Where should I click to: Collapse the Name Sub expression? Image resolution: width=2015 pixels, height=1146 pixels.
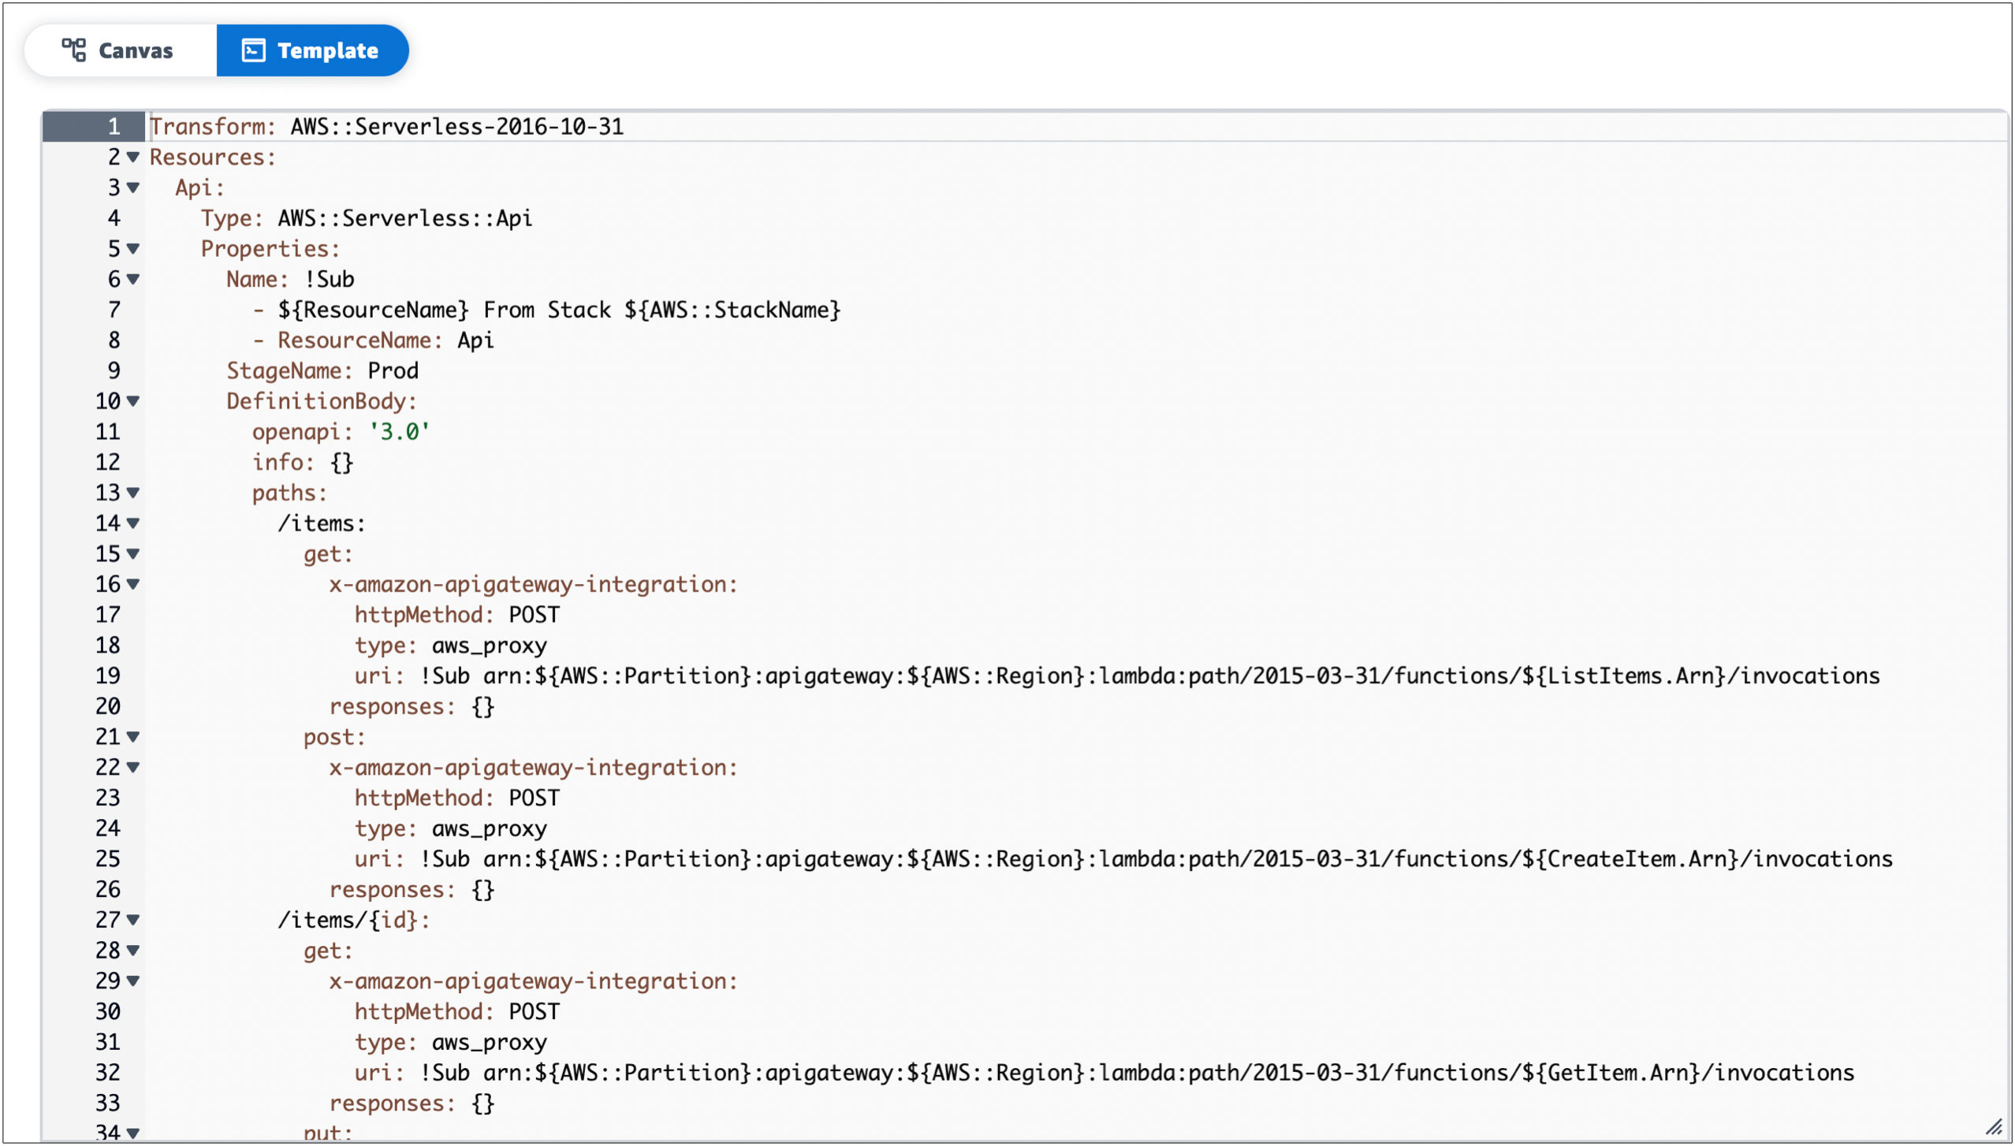coord(132,280)
